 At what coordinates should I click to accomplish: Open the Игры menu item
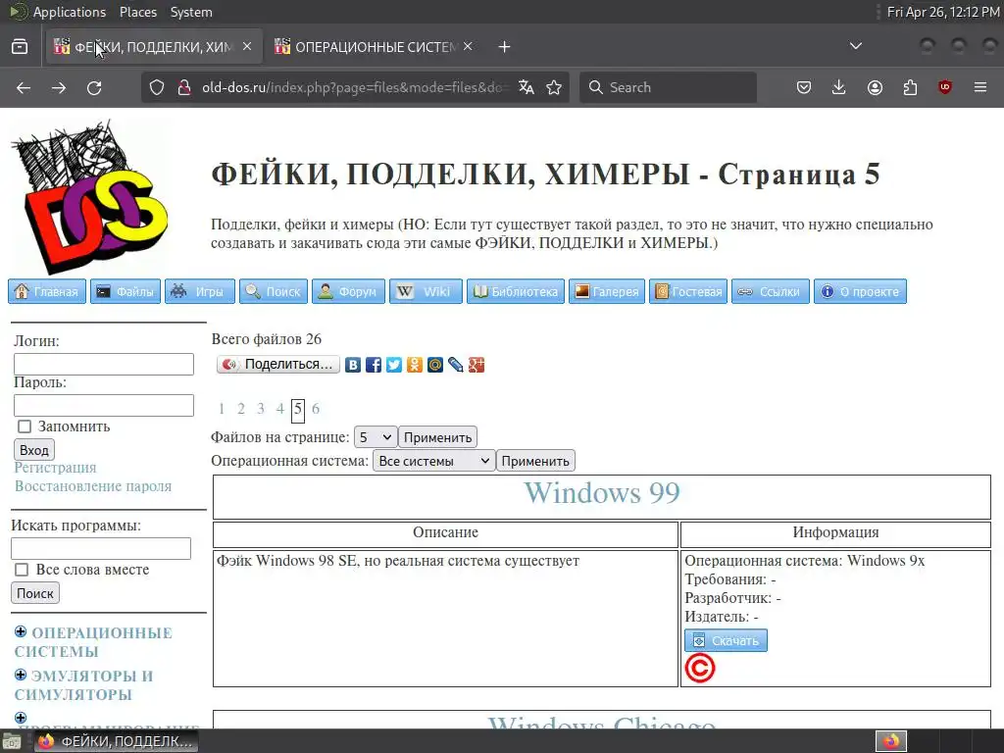tap(200, 291)
